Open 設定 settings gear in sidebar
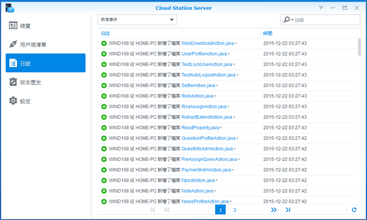This screenshot has height=220, width=367. (x=13, y=101)
